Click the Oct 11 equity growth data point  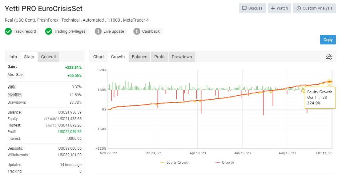pyautogui.click(x=329, y=81)
